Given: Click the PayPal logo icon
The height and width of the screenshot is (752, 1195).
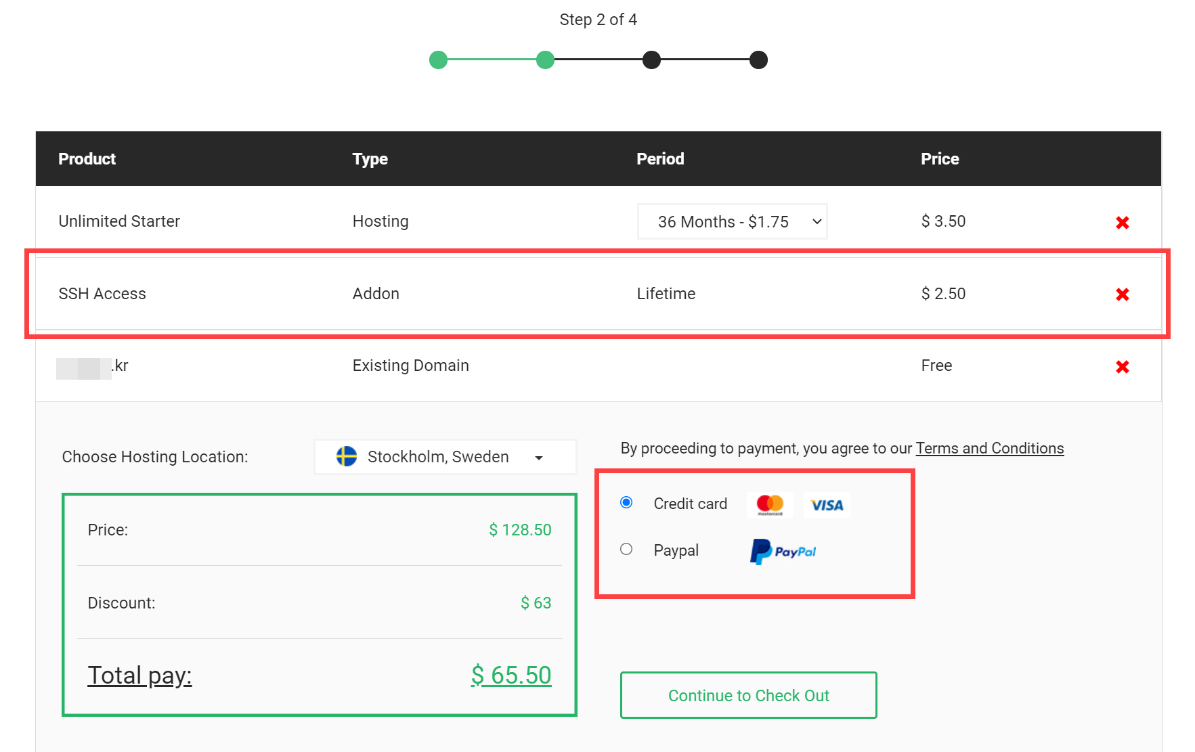Looking at the screenshot, I should [782, 551].
